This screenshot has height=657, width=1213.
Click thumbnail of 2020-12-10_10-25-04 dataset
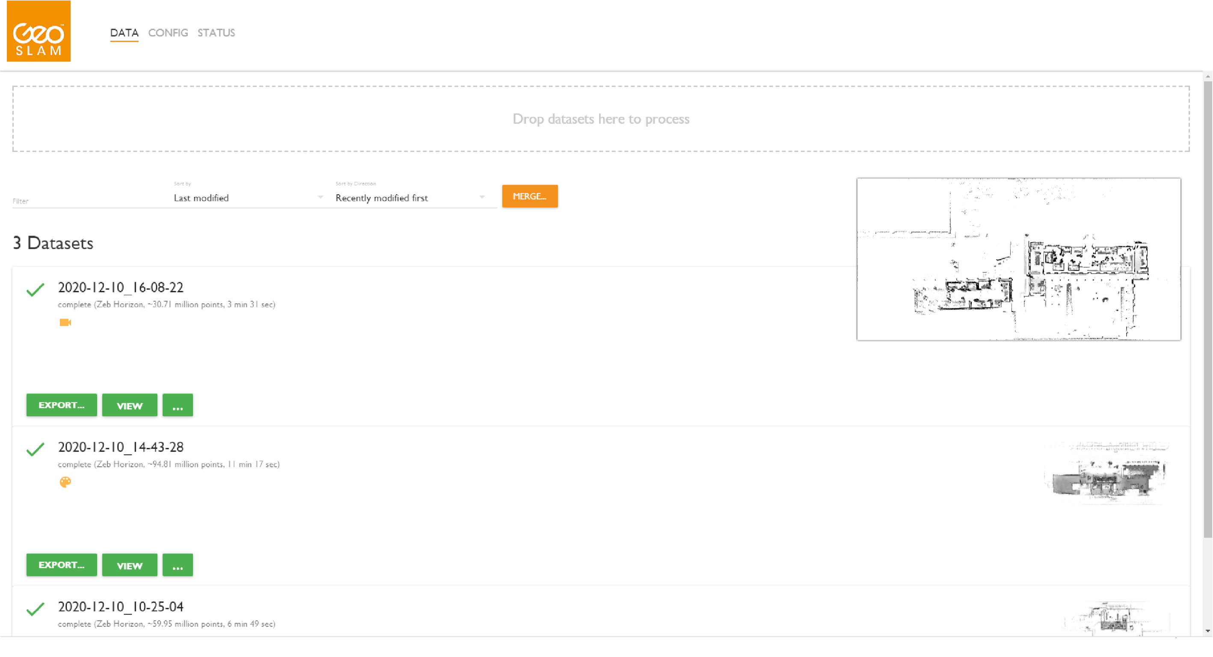[1116, 618]
